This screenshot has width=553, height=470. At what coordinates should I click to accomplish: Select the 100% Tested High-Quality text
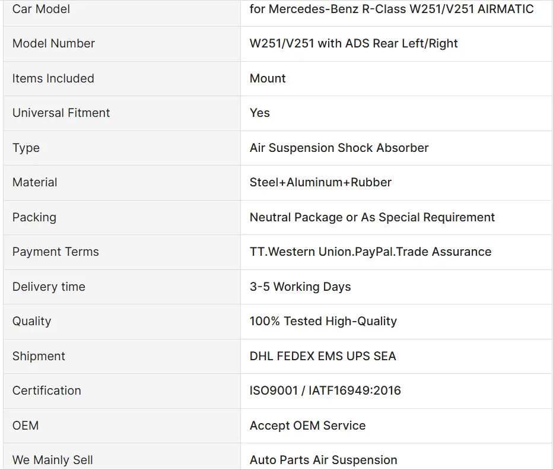(x=323, y=321)
